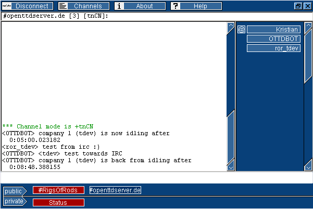Image resolution: width=313 pixels, height=209 pixels.
Task: Switch to #RigsOfRods channel tab
Action: [58, 190]
